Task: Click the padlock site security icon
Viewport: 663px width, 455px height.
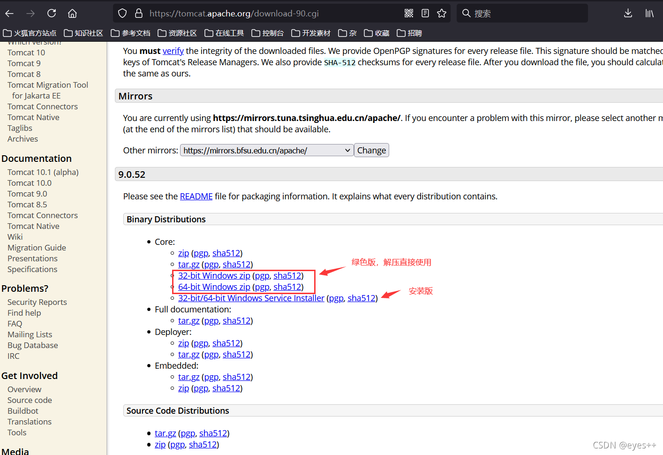Action: click(x=139, y=13)
